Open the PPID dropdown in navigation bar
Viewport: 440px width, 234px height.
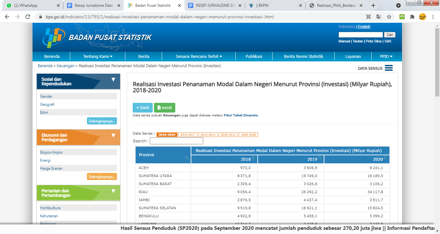386,56
